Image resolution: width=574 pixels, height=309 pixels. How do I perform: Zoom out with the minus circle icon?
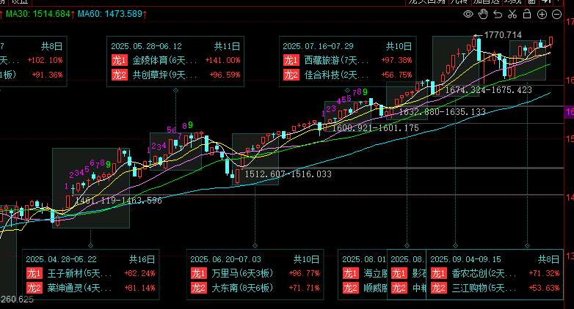557,14
